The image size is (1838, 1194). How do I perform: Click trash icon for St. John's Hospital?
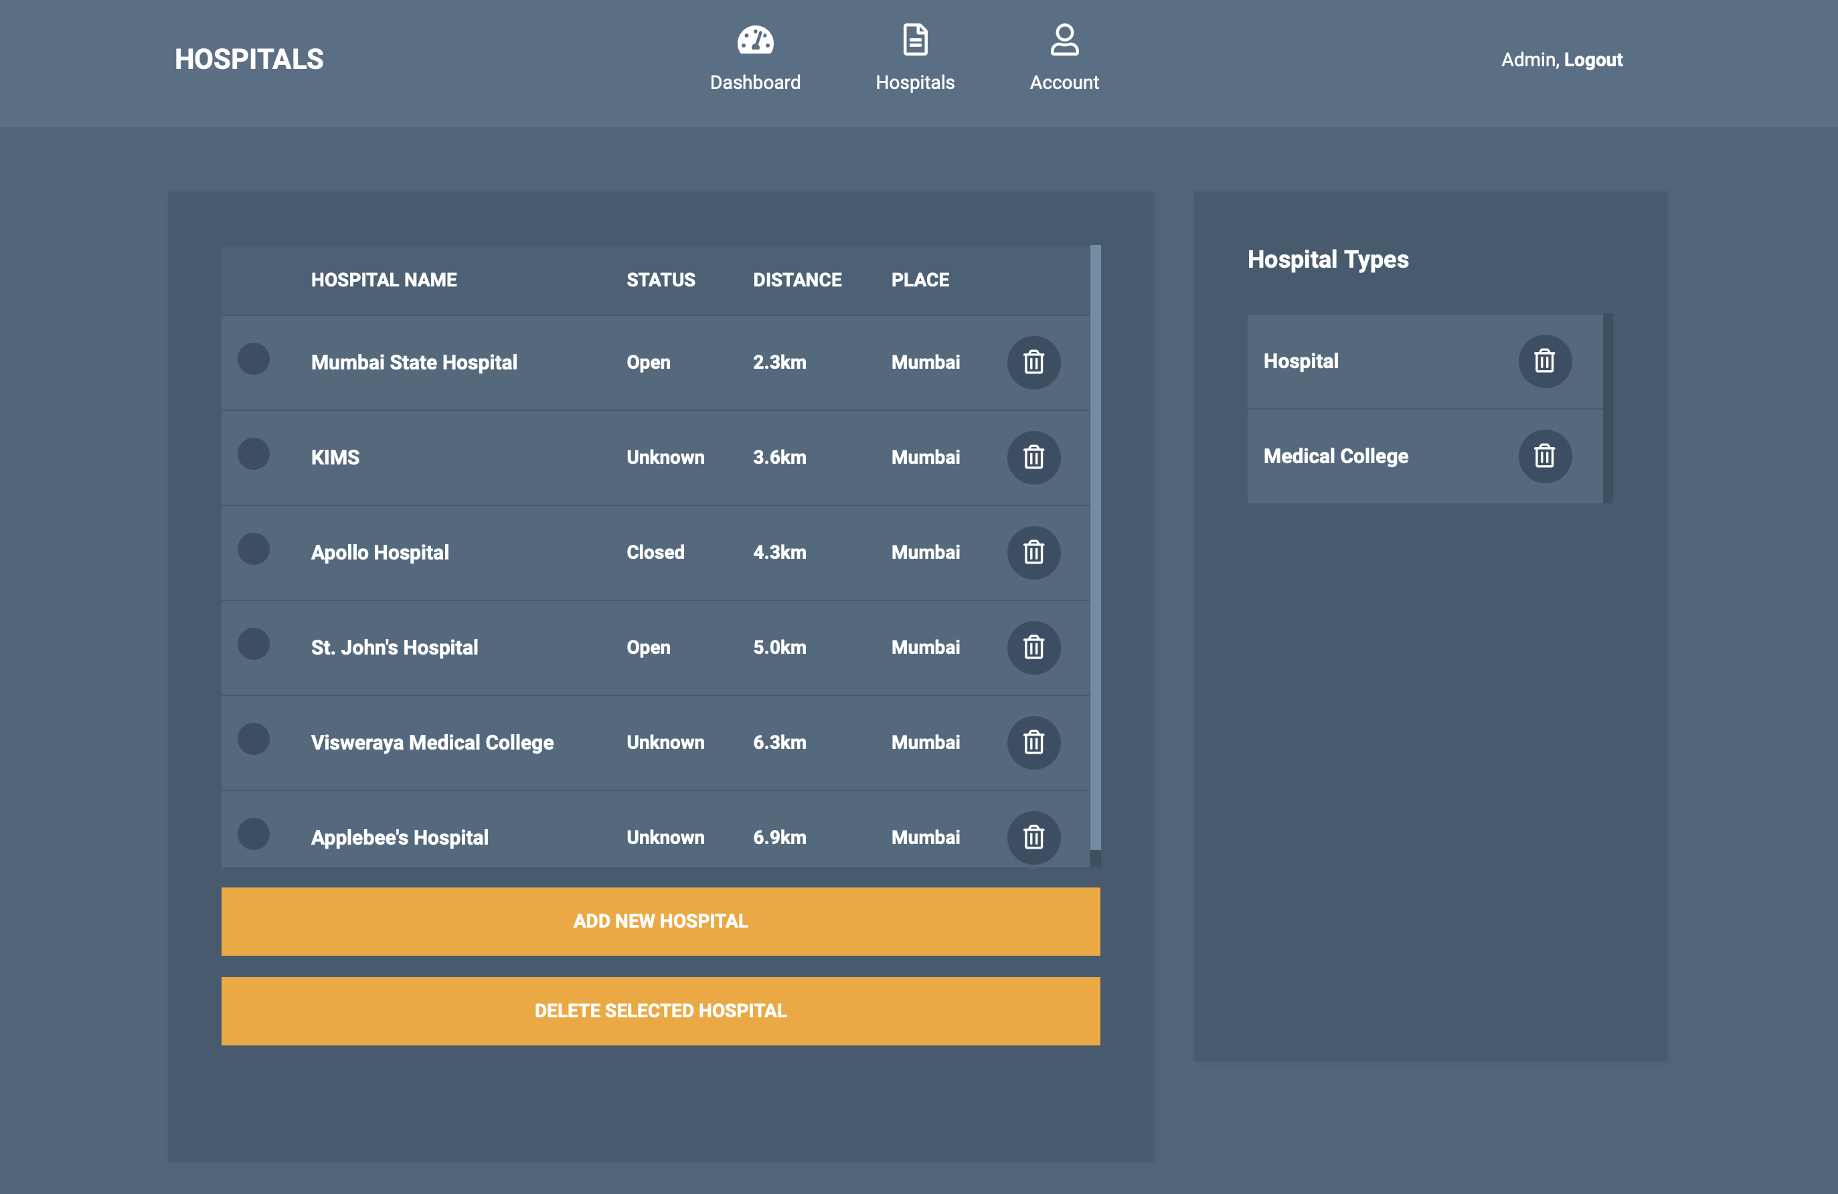click(1033, 647)
